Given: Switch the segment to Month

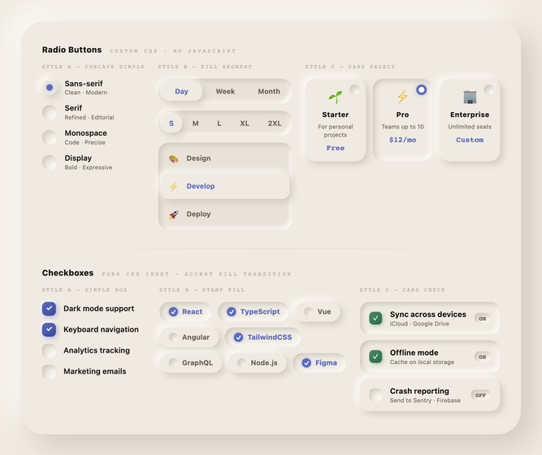Looking at the screenshot, I should (269, 91).
